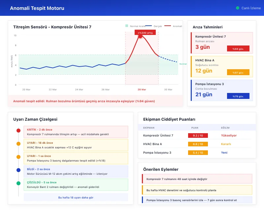Click the %79 güv. badge for Pompa İstasyonu 3
The height and width of the screenshot is (211, 264).
(239, 96)
